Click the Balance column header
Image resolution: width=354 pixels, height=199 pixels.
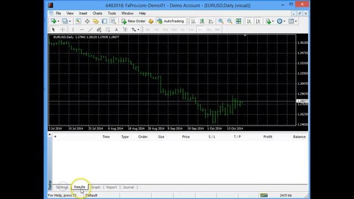click(x=299, y=137)
